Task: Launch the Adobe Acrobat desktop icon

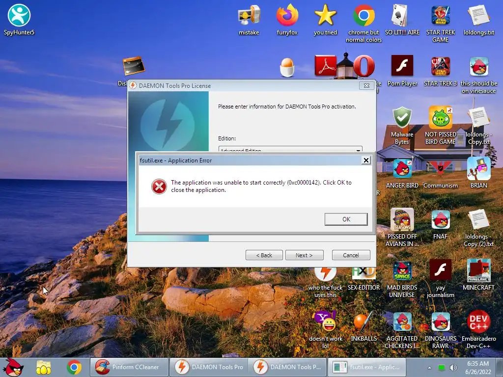Action: coord(325,66)
